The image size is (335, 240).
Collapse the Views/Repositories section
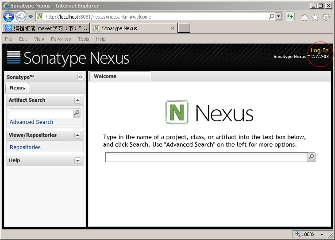[x=77, y=135]
